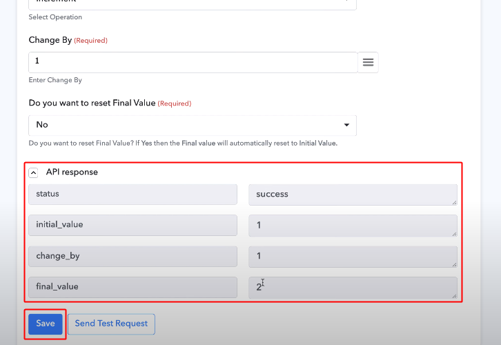Click the dropdown arrow beside No
The image size is (501, 345).
tap(346, 125)
